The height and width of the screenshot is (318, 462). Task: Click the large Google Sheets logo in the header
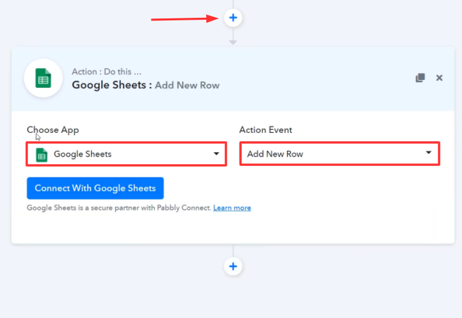point(43,78)
